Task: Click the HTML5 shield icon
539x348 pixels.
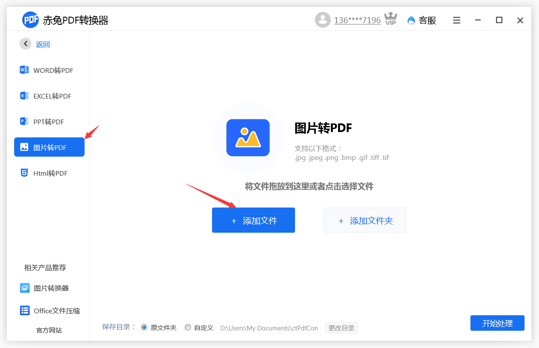Action: coord(24,173)
